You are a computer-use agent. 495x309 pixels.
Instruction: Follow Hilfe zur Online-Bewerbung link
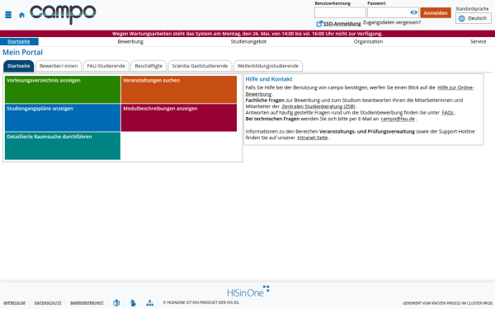click(x=455, y=87)
